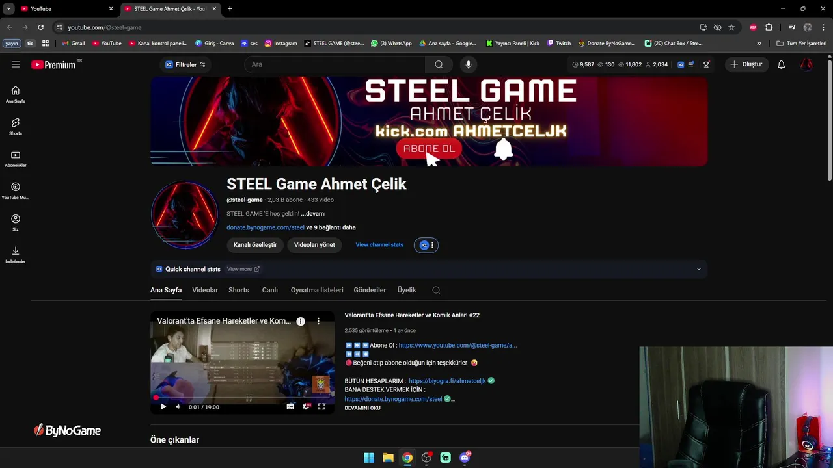The width and height of the screenshot is (833, 468).
Task: Open the video player three-dot menu
Action: click(x=318, y=321)
